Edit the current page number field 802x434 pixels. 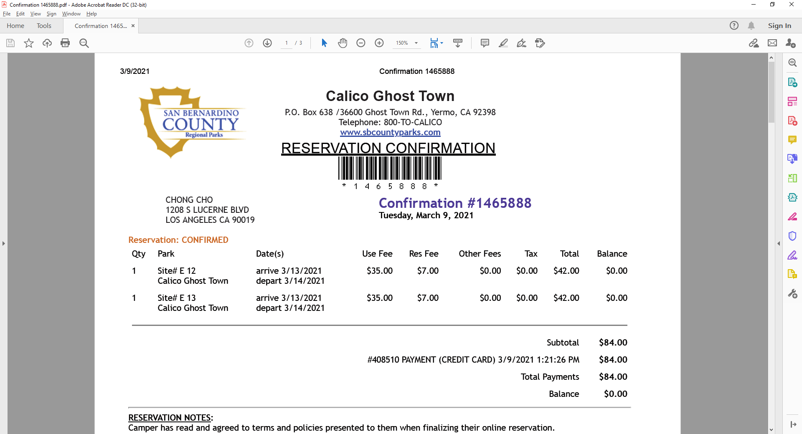[287, 43]
